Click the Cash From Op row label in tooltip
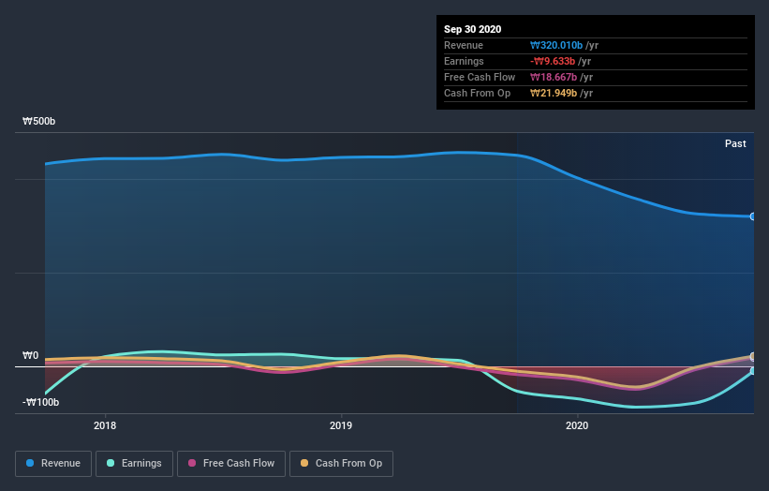 pyautogui.click(x=477, y=93)
